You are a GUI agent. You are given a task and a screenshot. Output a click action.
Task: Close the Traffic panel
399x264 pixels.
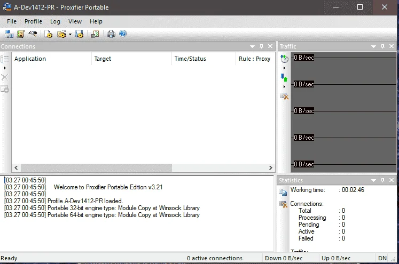pyautogui.click(x=392, y=46)
